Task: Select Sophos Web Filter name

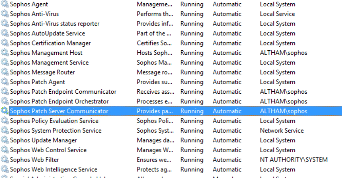Action: 34,160
